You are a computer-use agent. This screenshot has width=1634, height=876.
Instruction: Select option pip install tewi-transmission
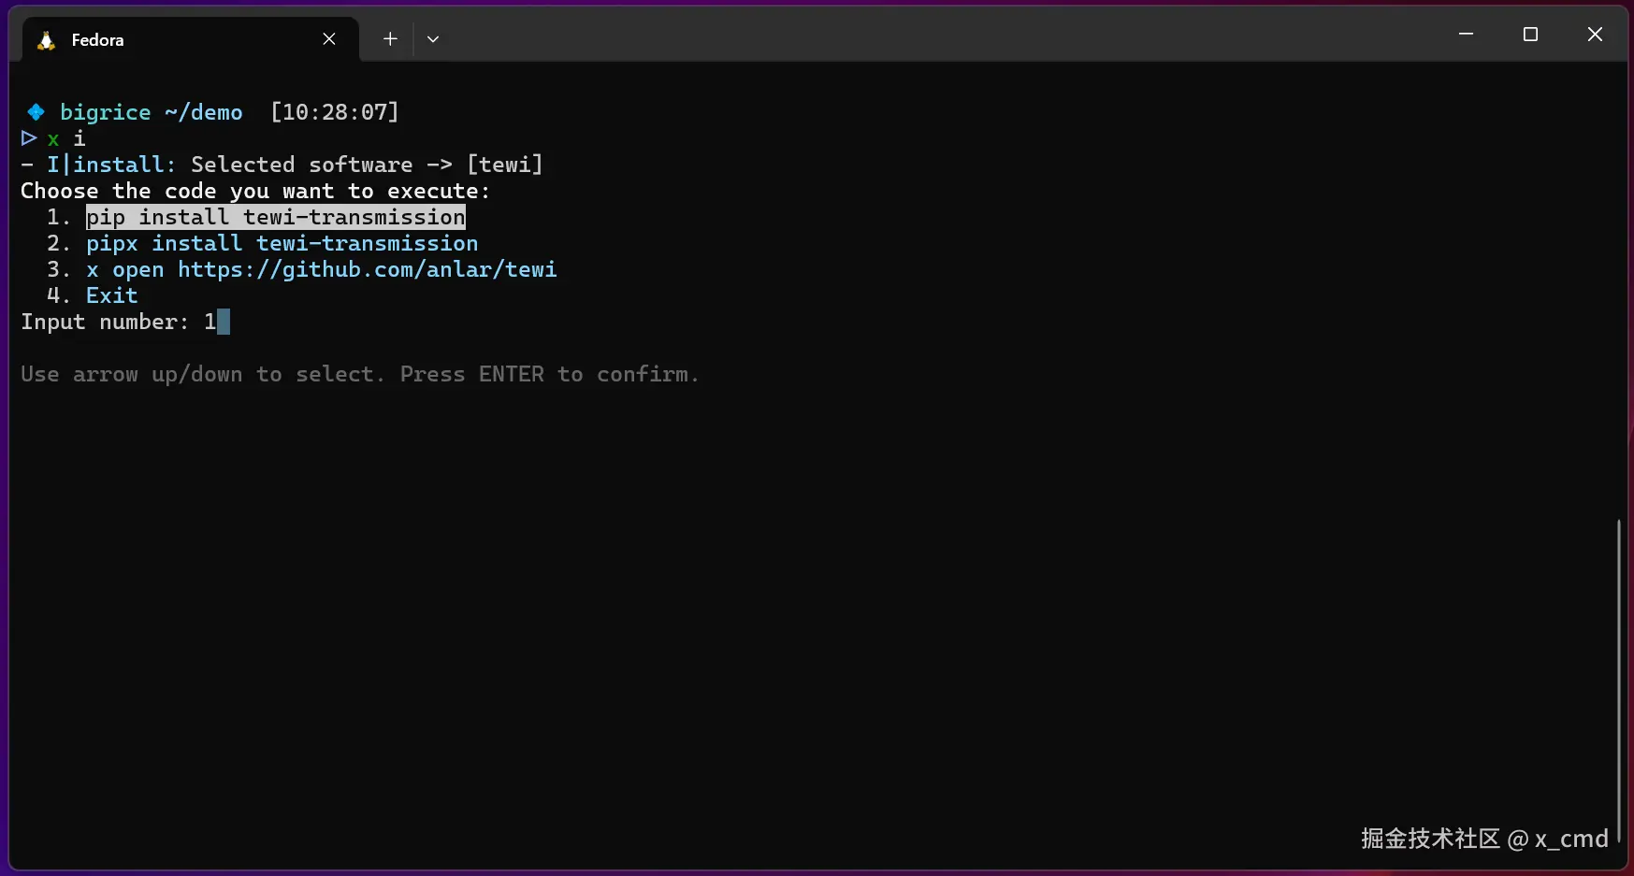[x=276, y=217]
